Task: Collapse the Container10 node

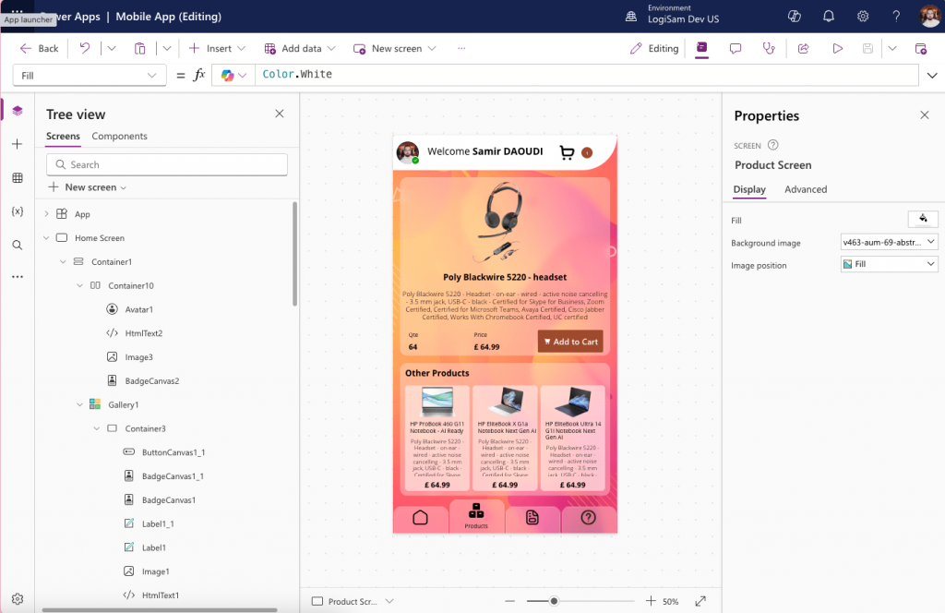Action: tap(80, 285)
